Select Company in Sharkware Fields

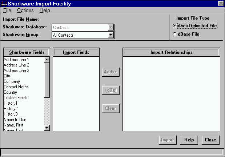24,81
